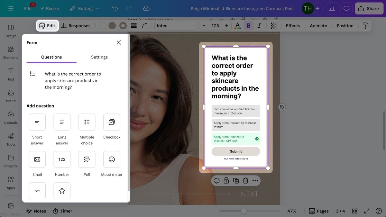Image resolution: width=386 pixels, height=217 pixels.
Task: Open the Tools sidebar panel
Action: 11,139
